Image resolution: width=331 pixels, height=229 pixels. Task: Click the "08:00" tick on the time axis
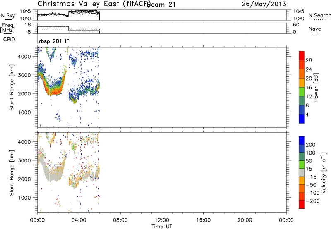click(x=120, y=220)
